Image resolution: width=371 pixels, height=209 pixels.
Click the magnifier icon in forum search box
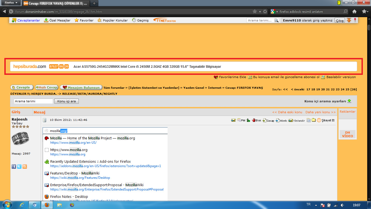point(276,20)
